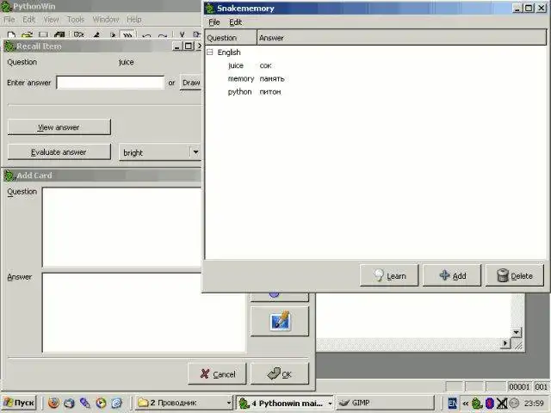Click the GIMP taskbar button
This screenshot has width=551, height=413.
click(x=385, y=403)
